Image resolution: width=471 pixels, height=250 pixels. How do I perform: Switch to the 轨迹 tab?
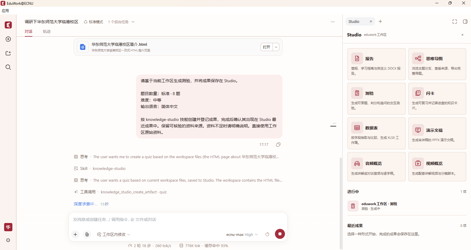(47, 31)
